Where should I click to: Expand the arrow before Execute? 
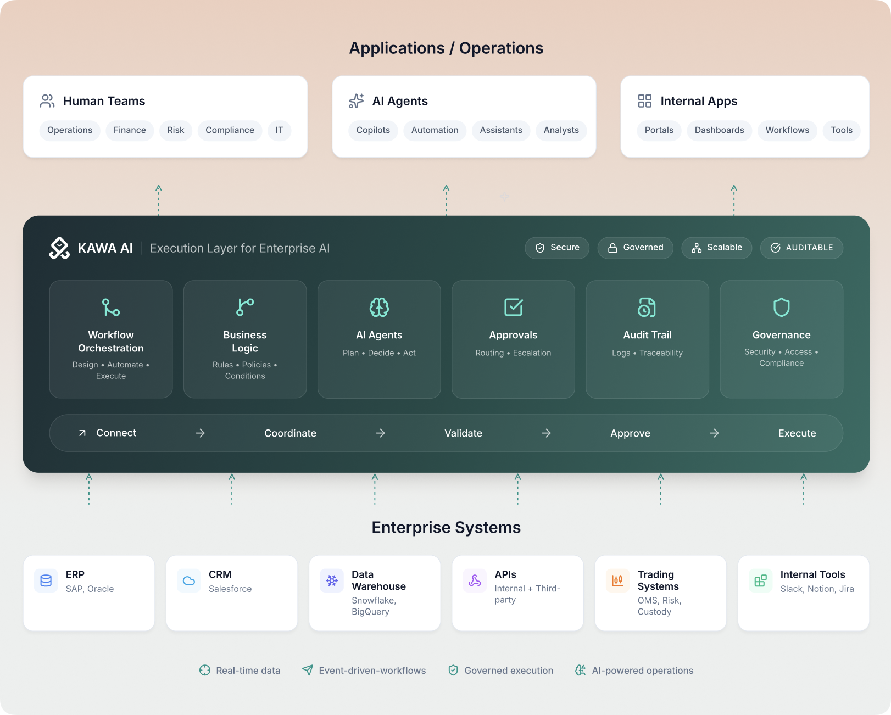(714, 433)
